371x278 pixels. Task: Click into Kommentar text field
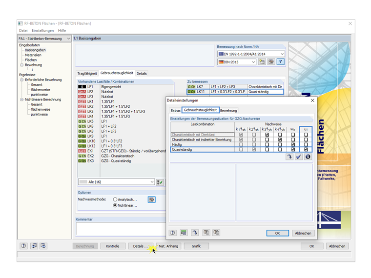[x=121, y=229]
